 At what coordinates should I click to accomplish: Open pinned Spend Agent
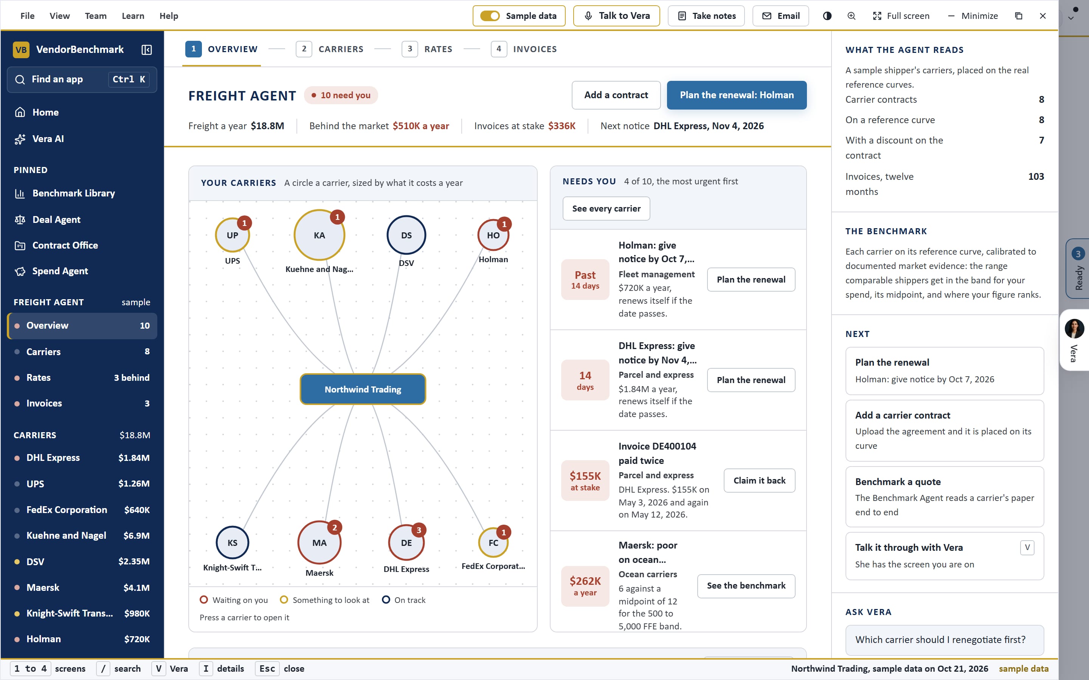click(x=82, y=271)
